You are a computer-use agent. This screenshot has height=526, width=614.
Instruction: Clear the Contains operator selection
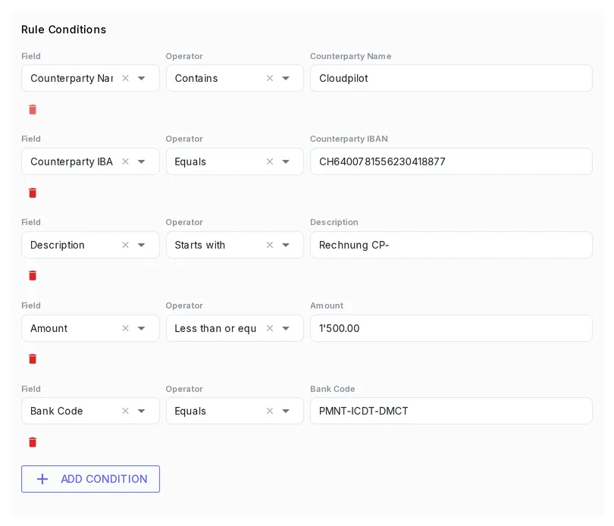(270, 78)
